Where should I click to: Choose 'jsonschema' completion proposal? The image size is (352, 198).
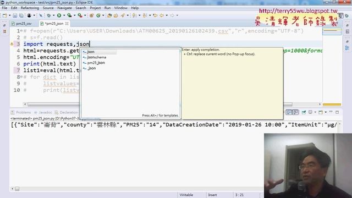[97, 57]
